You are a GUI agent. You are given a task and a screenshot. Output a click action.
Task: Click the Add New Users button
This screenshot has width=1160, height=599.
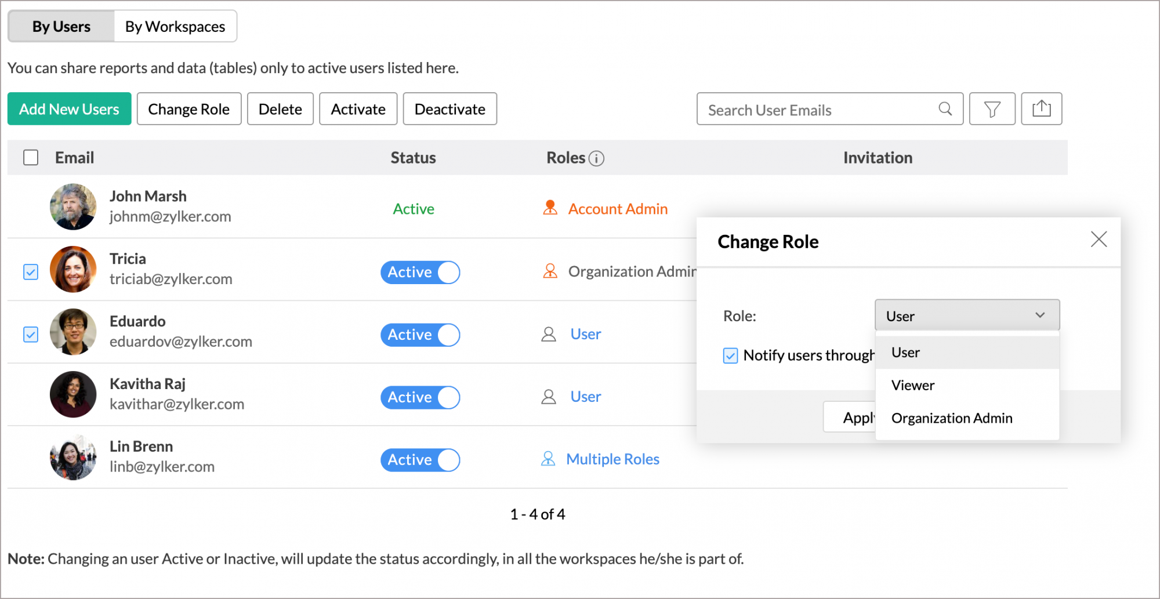(x=69, y=108)
